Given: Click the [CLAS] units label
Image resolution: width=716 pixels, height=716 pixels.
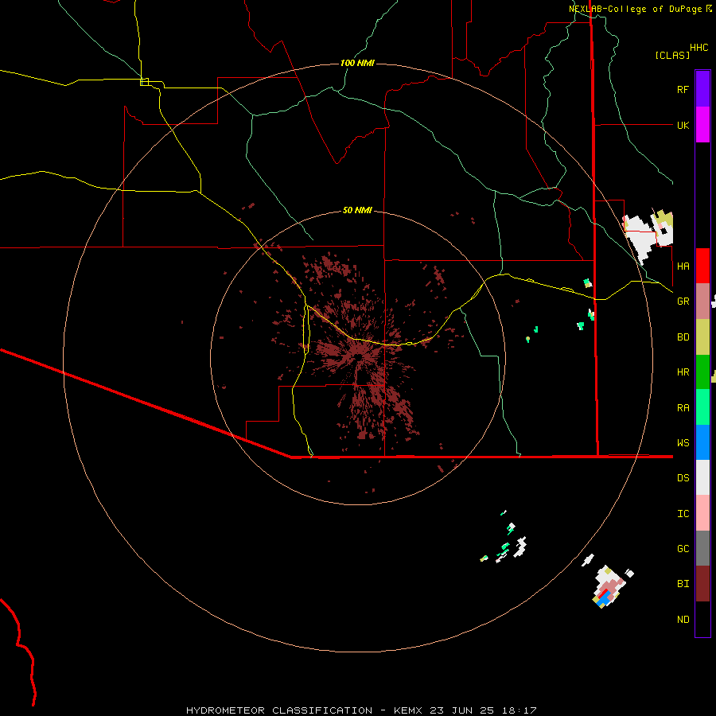Looking at the screenshot, I should click(x=672, y=55).
